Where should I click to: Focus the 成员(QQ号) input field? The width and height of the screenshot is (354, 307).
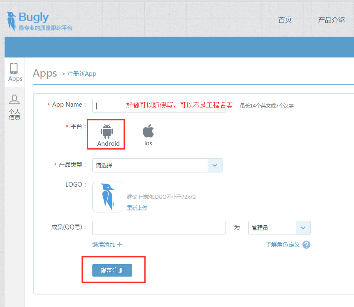tap(159, 228)
